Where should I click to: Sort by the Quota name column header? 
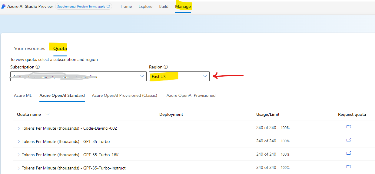[x=29, y=114]
